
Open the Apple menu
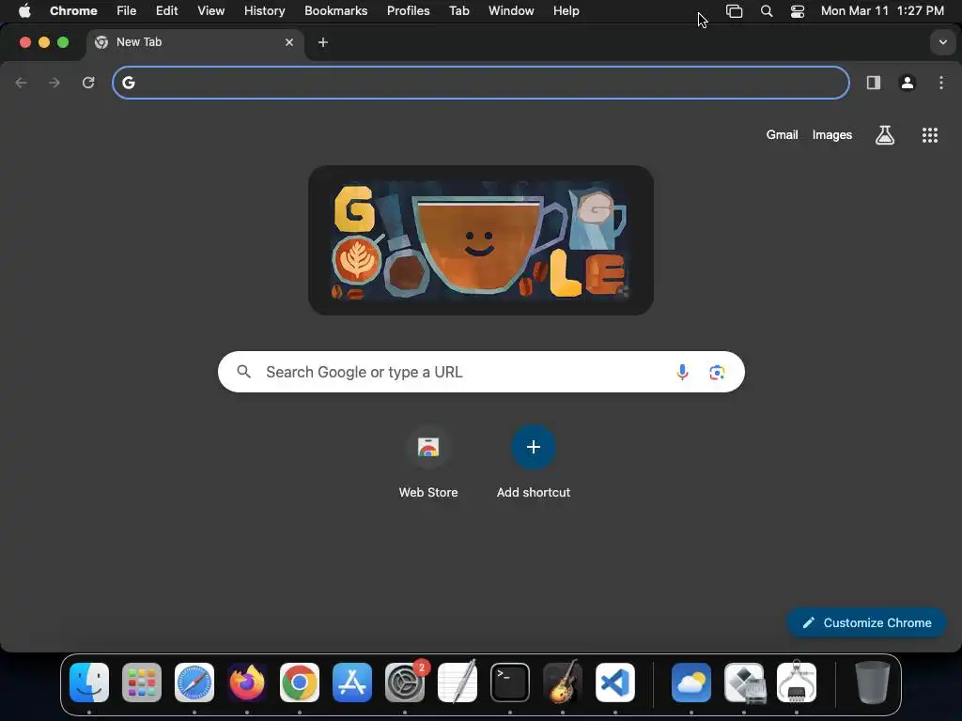pos(24,11)
